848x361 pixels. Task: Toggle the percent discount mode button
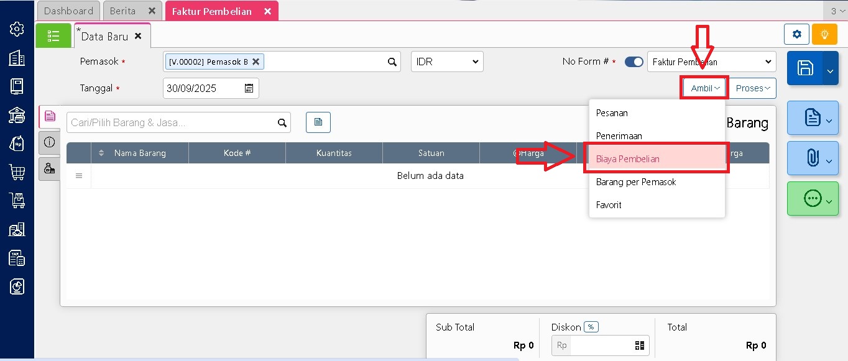click(591, 327)
